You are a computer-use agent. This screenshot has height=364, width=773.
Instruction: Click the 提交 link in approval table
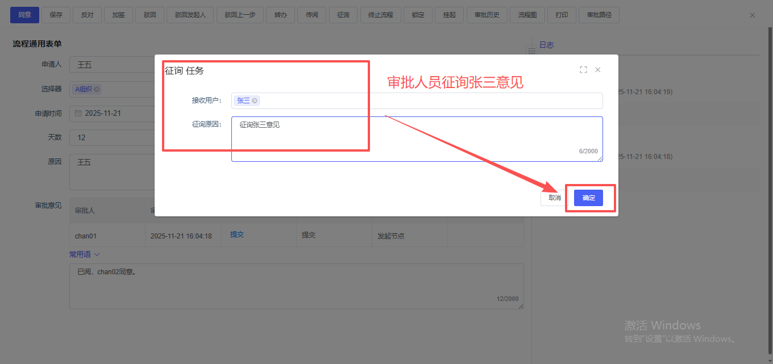click(237, 235)
